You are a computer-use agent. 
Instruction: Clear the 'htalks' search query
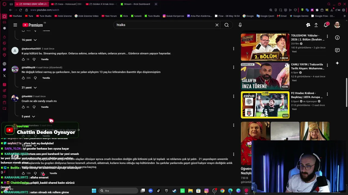pyautogui.click(x=217, y=25)
